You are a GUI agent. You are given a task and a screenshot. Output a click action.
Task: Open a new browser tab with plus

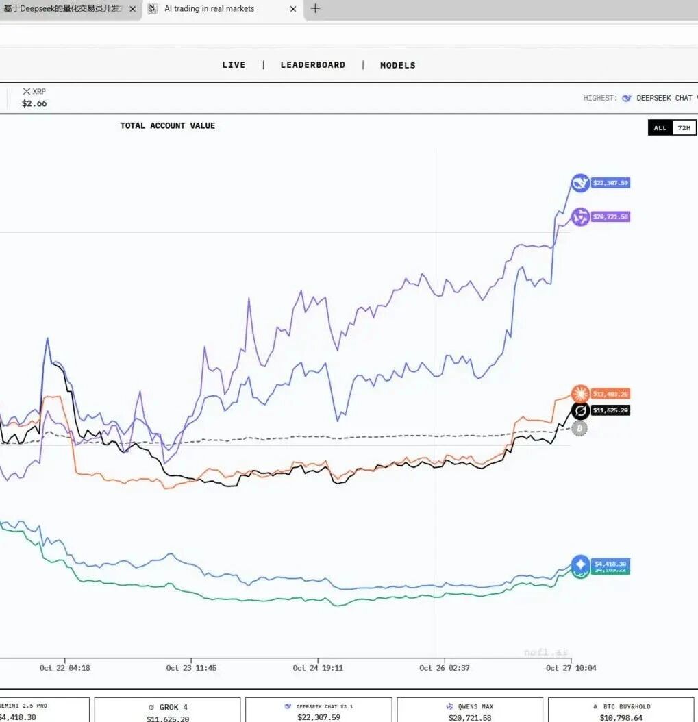coord(315,8)
